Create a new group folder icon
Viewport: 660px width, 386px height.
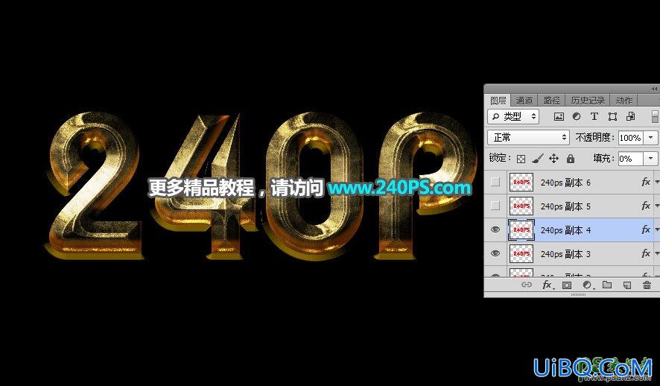(x=607, y=285)
